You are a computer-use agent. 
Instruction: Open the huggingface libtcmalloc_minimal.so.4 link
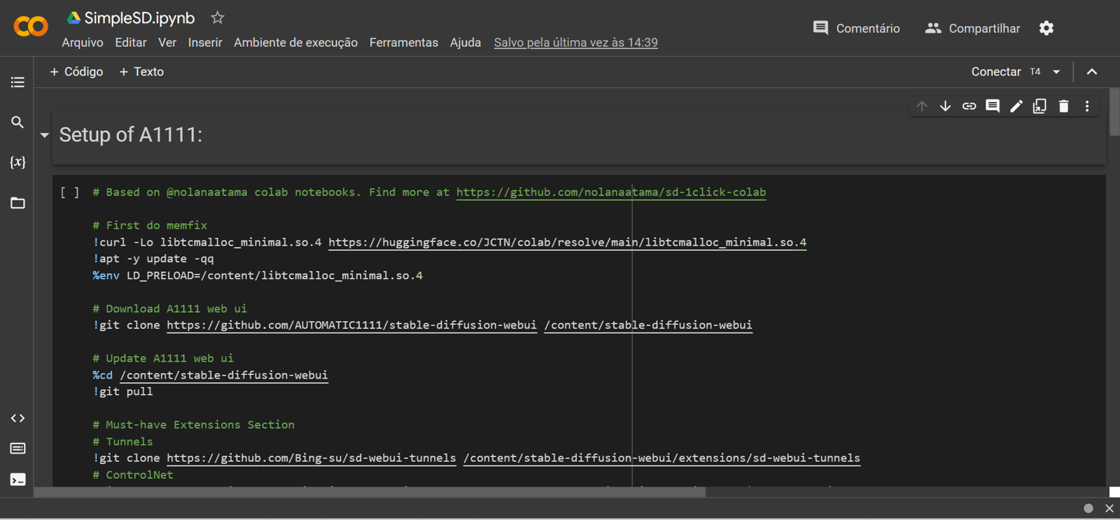[567, 242]
